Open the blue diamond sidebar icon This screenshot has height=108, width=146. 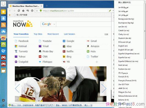pyautogui.click(x=4, y=51)
